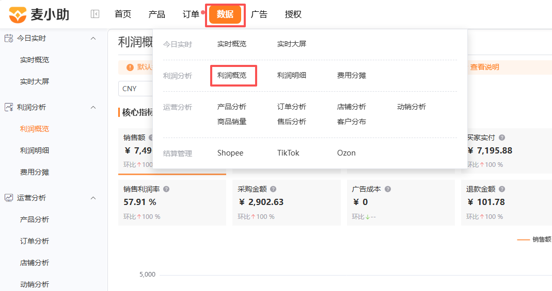The width and height of the screenshot is (552, 291).
Task: Open 利润明细 in the left sidebar
Action: click(35, 150)
